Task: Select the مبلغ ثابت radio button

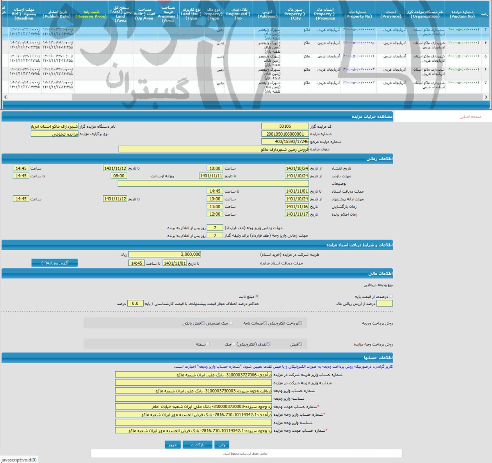Action: coord(257,297)
